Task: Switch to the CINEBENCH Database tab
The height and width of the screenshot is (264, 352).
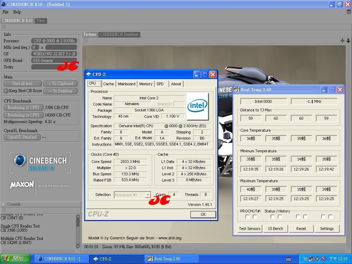Action: pos(119,34)
